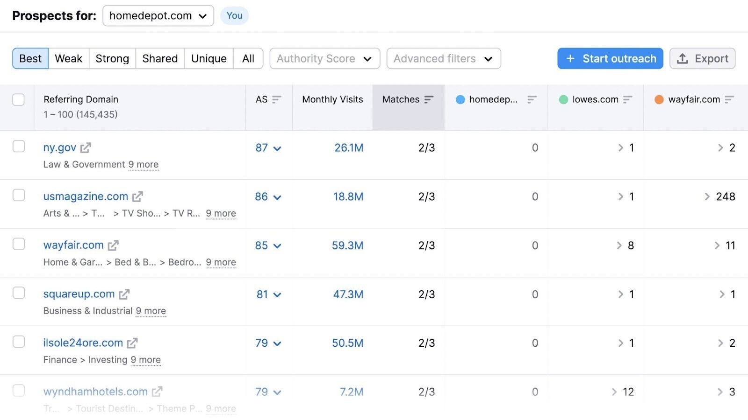Click the Start outreach button
Screen dimensions: 748x420
click(610, 59)
